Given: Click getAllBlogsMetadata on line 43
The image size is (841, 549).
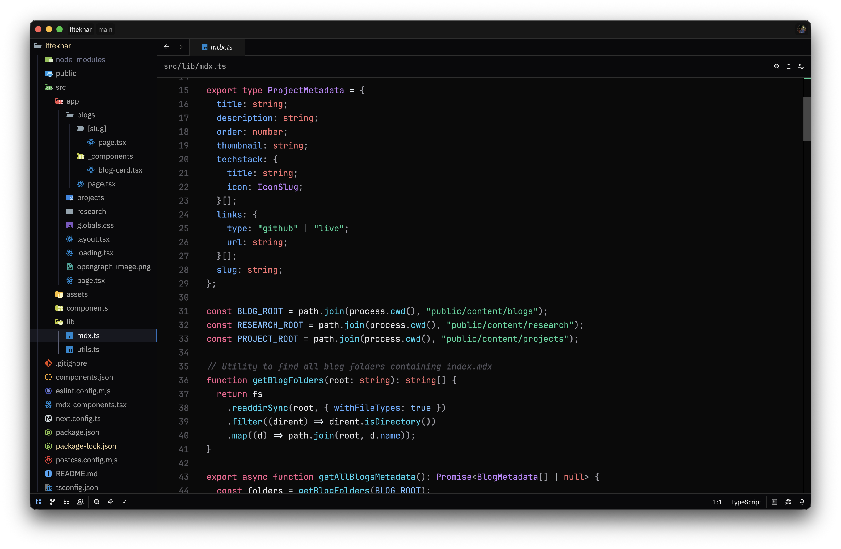Looking at the screenshot, I should (x=367, y=477).
